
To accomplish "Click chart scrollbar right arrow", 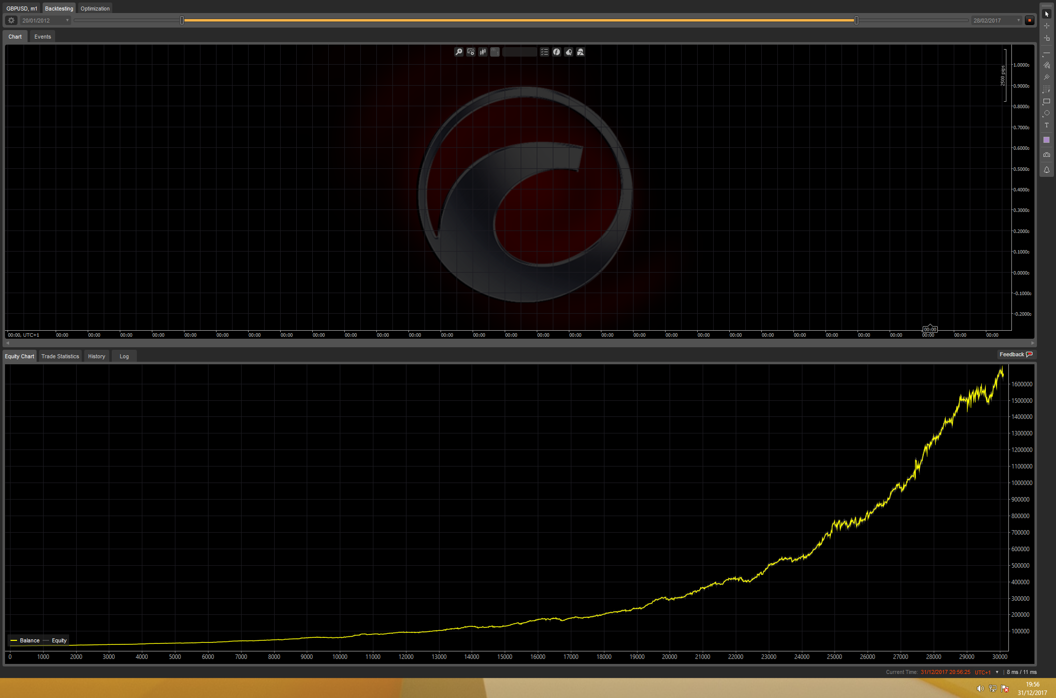I will click(x=1032, y=343).
